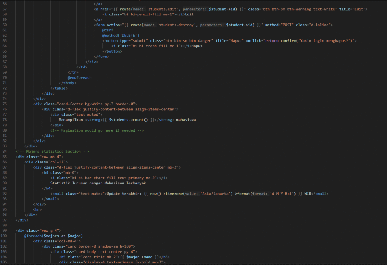Click the Pagination comment line

[97, 130]
